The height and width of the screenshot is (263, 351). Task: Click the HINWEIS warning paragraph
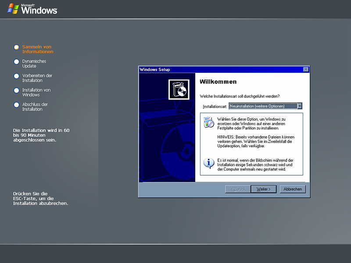coord(256,141)
